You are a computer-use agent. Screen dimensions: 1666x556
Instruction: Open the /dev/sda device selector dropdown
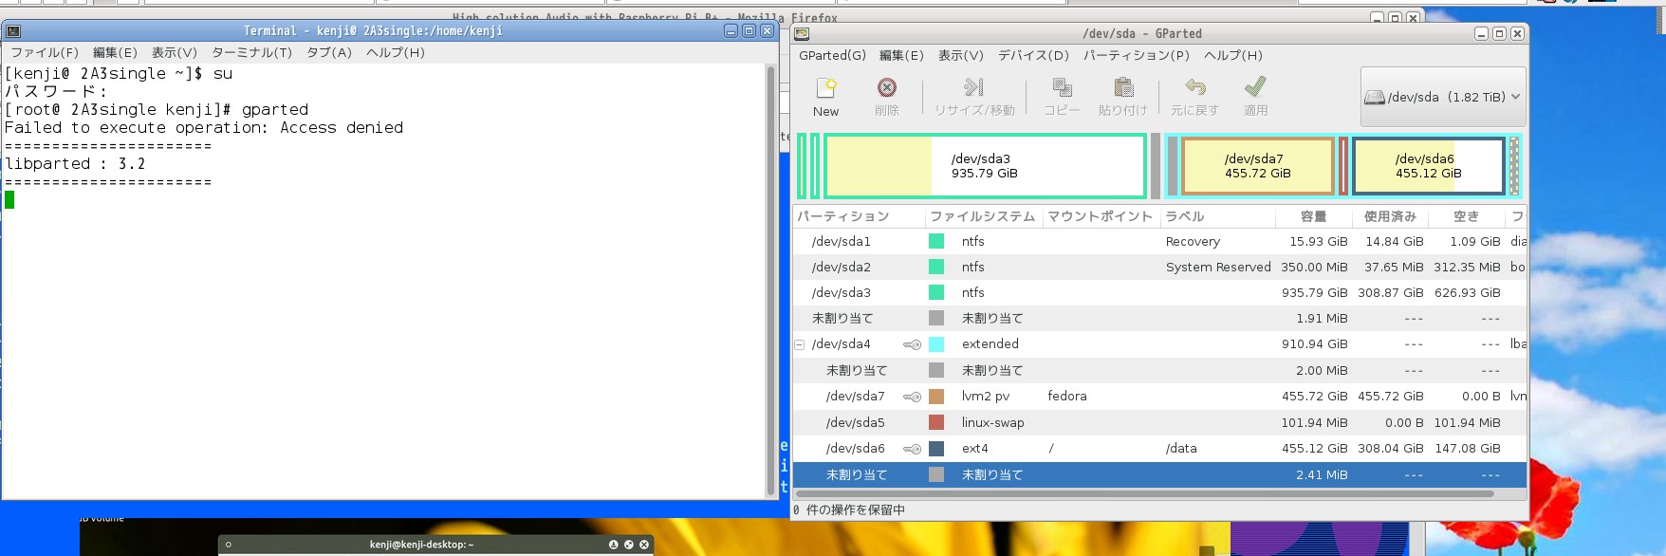coord(1442,97)
